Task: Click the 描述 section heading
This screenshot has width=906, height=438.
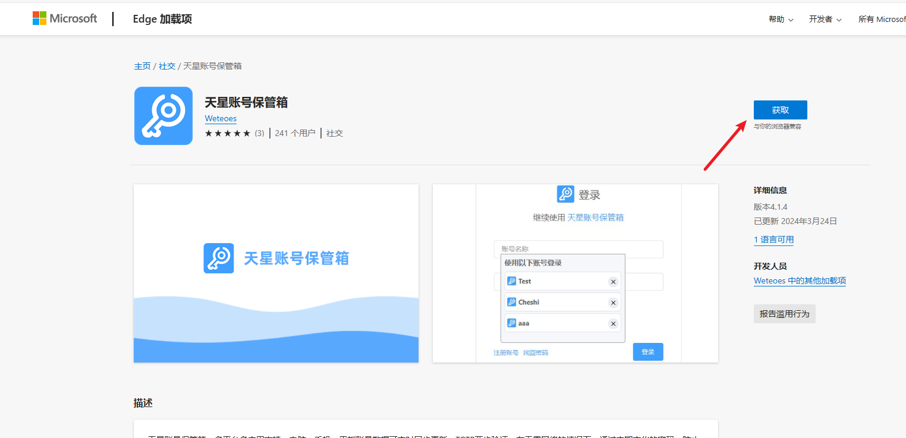Action: point(143,403)
